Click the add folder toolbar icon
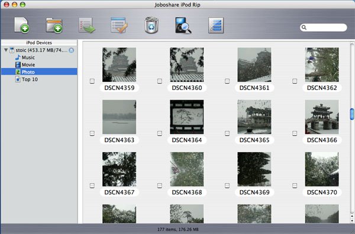The height and width of the screenshot is (234, 355). [x=54, y=25]
